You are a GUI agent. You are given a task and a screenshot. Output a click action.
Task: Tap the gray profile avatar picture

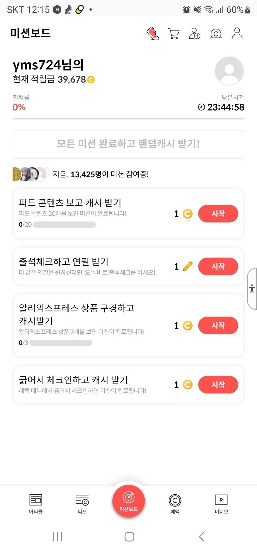[229, 71]
